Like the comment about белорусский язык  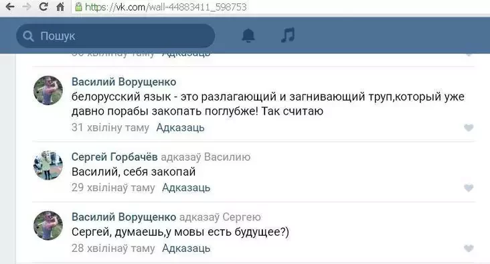tap(469, 127)
